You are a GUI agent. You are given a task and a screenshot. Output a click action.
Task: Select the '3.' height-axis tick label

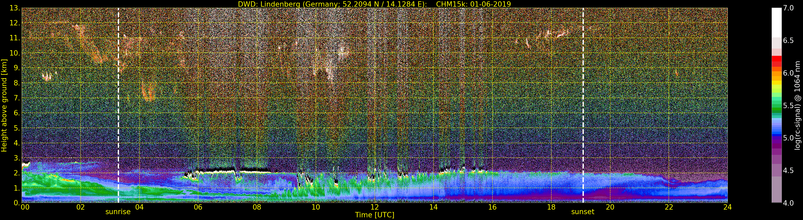(17, 158)
